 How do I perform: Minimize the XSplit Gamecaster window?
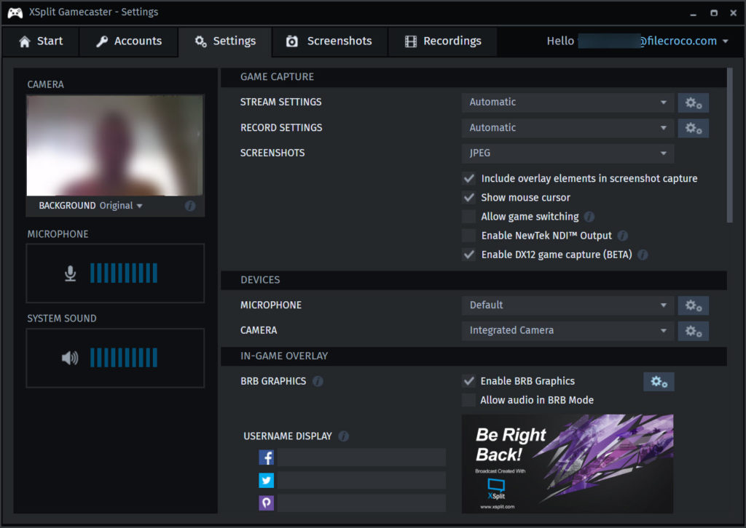point(694,13)
